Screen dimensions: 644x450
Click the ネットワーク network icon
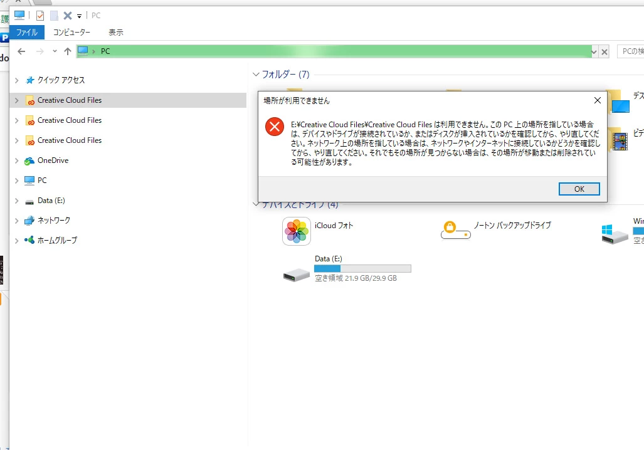tap(29, 221)
